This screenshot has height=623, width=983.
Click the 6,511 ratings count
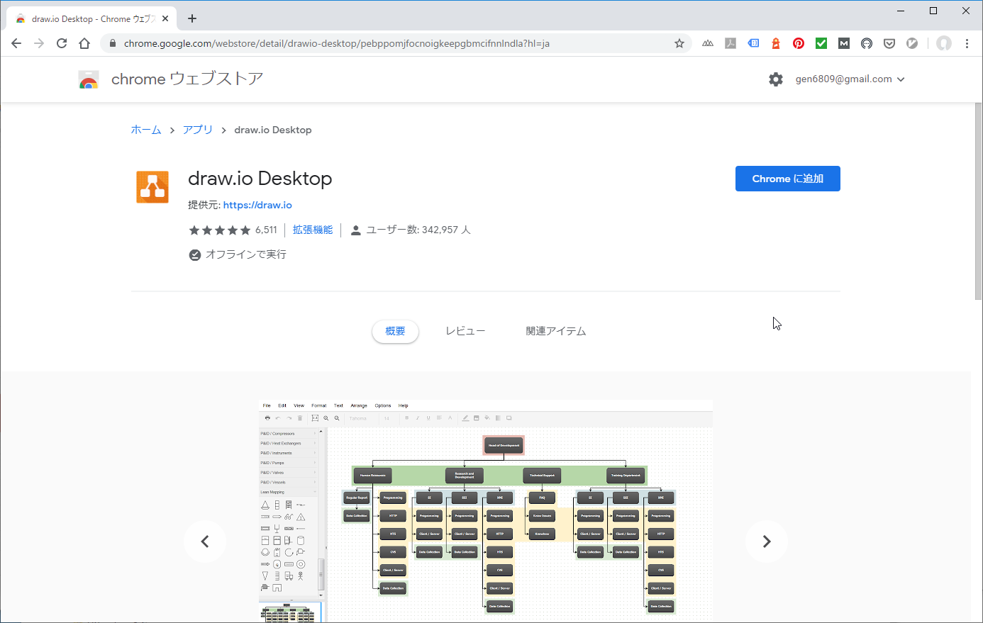coord(266,230)
